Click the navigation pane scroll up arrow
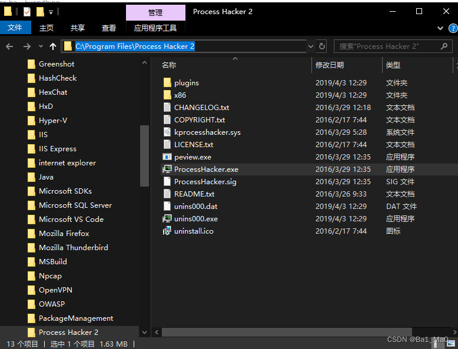Image resolution: width=458 pixels, height=349 pixels. (x=144, y=62)
